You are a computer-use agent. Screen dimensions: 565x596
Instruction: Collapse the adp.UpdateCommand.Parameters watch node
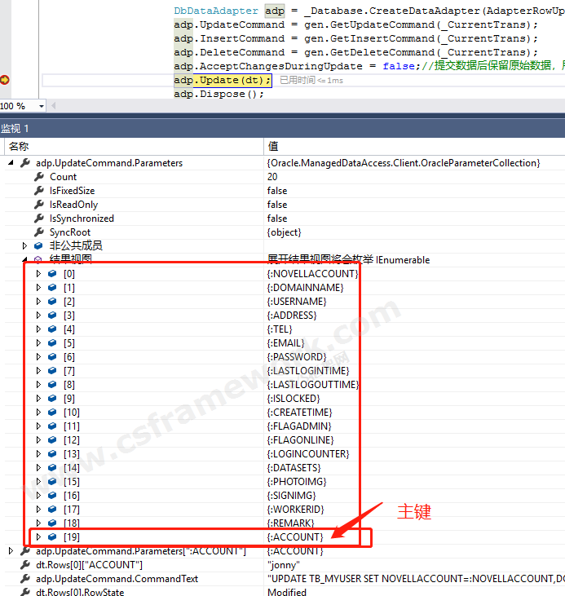pos(11,163)
